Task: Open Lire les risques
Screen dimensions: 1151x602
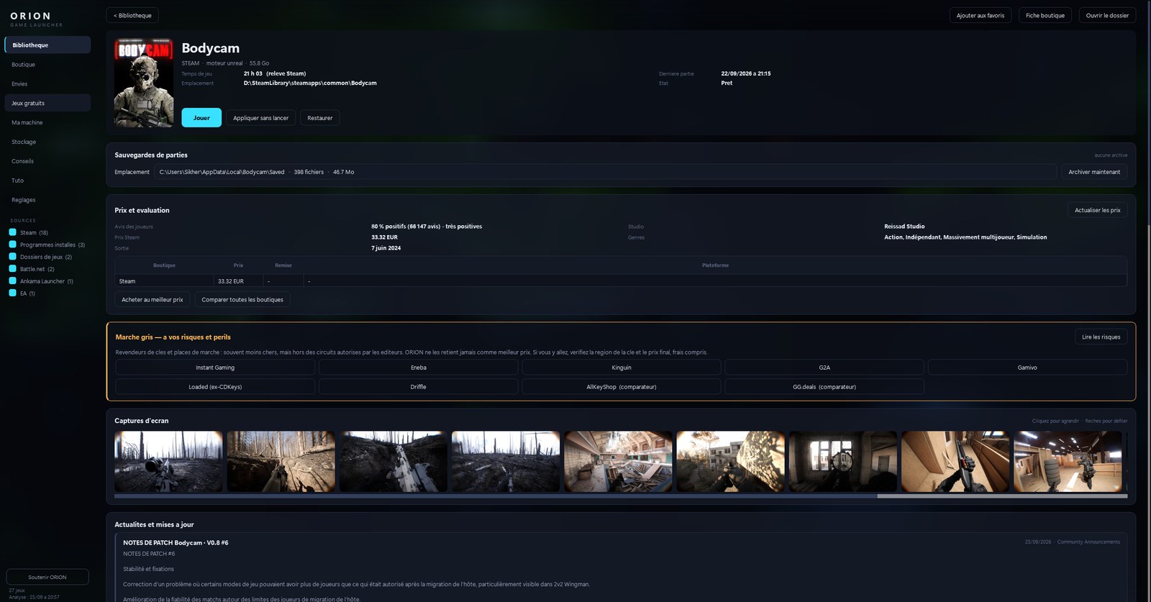Action: pos(1101,337)
